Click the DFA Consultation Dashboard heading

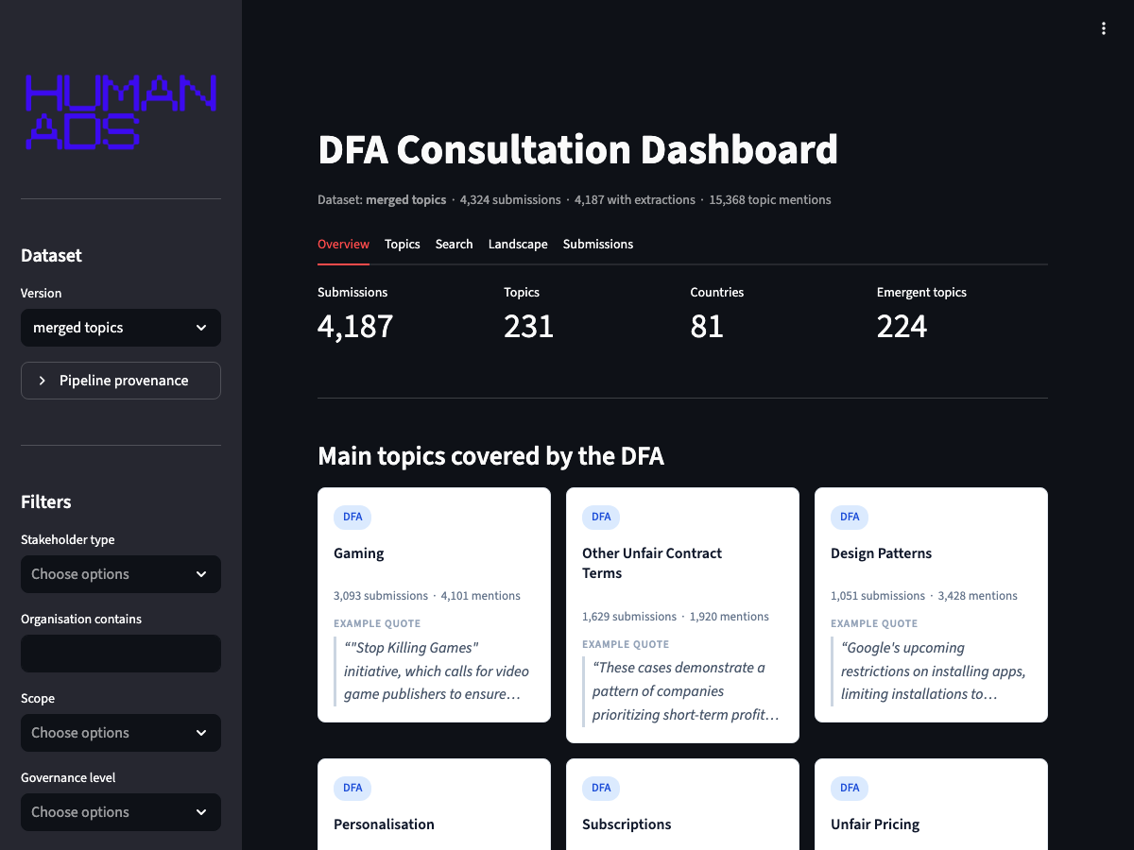tap(577, 150)
